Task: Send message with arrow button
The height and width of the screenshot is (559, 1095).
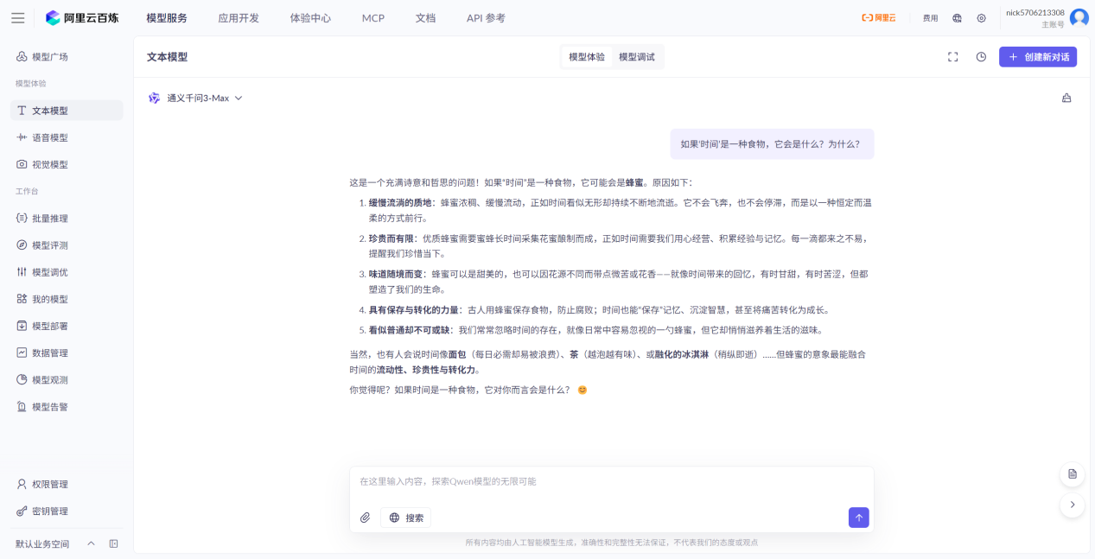Action: click(859, 518)
